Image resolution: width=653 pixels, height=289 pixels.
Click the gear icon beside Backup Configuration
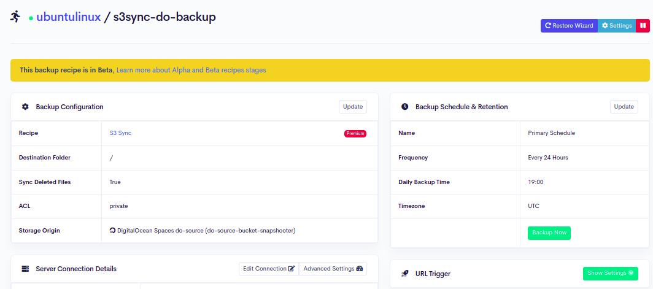click(x=25, y=107)
